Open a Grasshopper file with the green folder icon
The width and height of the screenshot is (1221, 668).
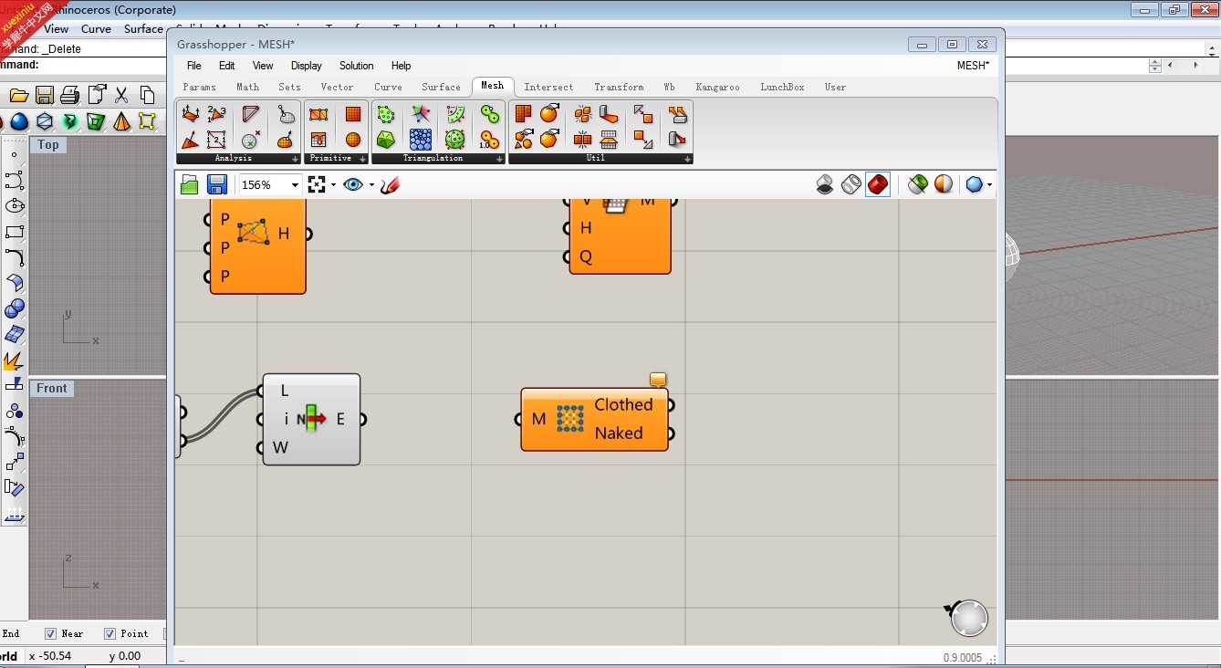click(190, 185)
